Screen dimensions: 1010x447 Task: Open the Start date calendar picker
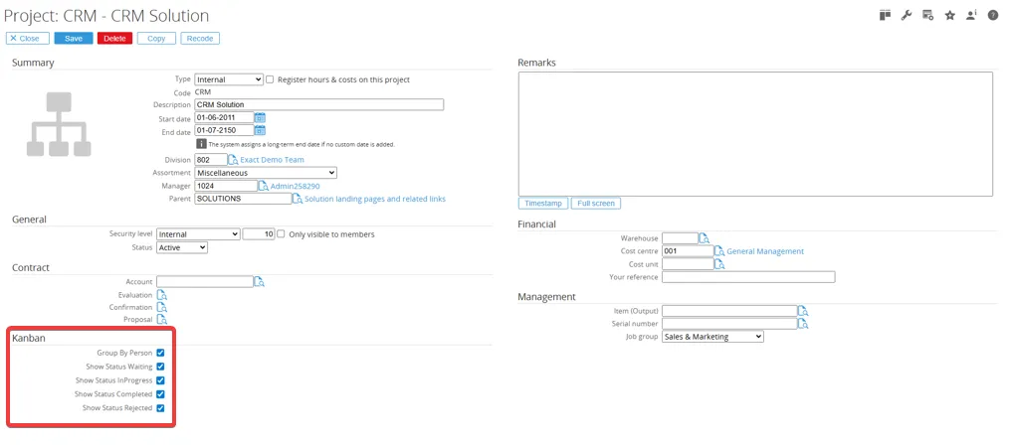[260, 118]
